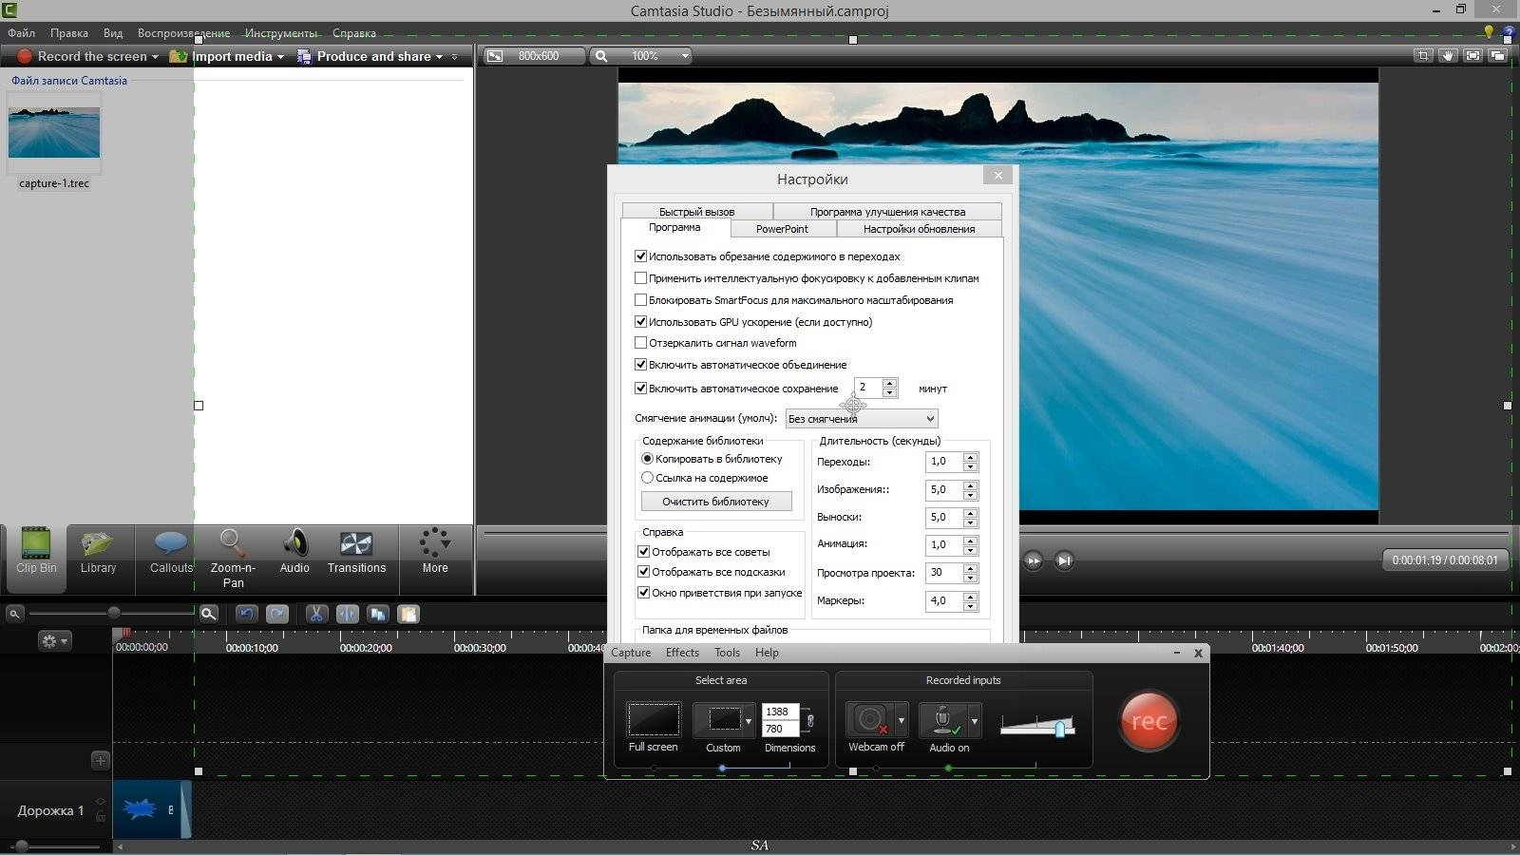Click the track height slider handle
The height and width of the screenshot is (855, 1520).
pos(21,845)
